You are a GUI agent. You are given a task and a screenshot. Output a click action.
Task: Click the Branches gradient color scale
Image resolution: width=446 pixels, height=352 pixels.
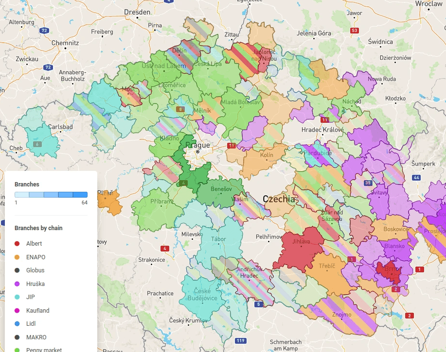[x=51, y=194]
